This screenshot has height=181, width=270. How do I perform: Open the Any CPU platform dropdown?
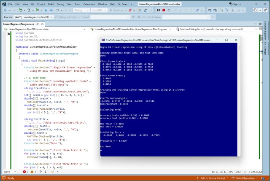[100, 10]
